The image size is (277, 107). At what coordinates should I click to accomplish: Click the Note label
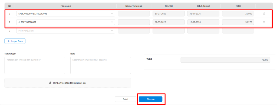pos(73,54)
